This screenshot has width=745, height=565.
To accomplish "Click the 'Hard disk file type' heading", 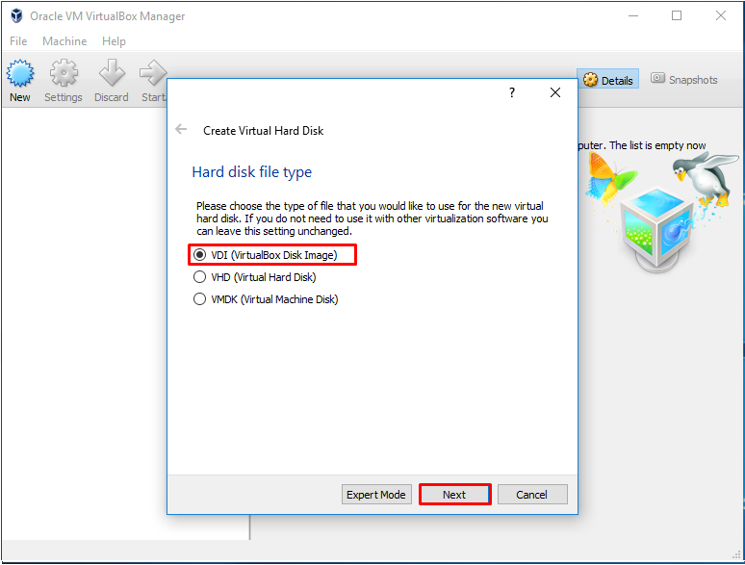I will (x=252, y=172).
